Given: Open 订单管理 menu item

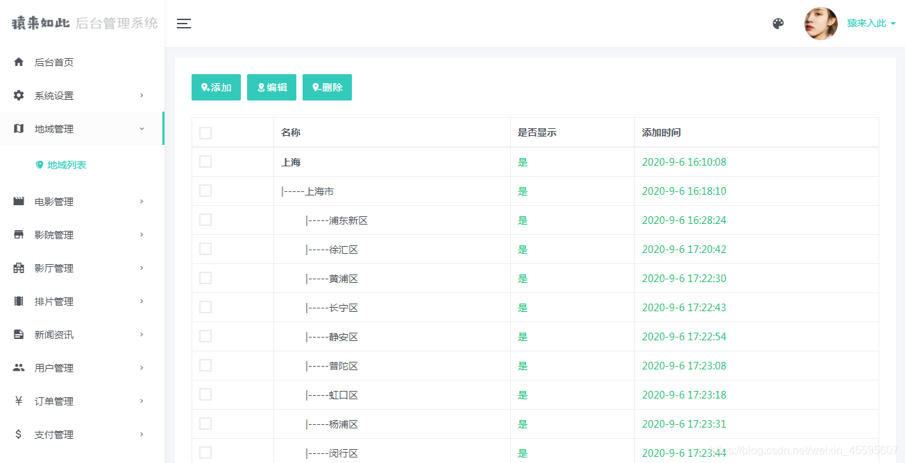Looking at the screenshot, I should (x=82, y=401).
